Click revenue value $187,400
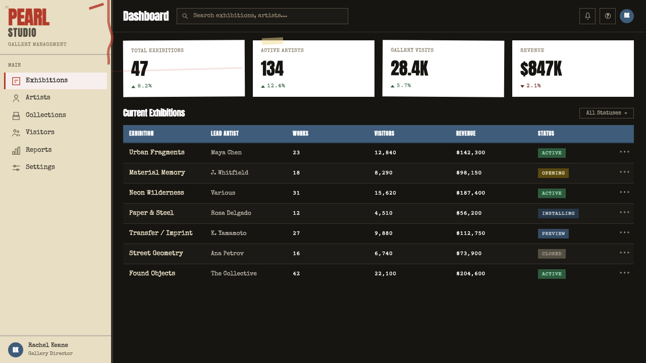This screenshot has height=363, width=646. pyautogui.click(x=470, y=193)
